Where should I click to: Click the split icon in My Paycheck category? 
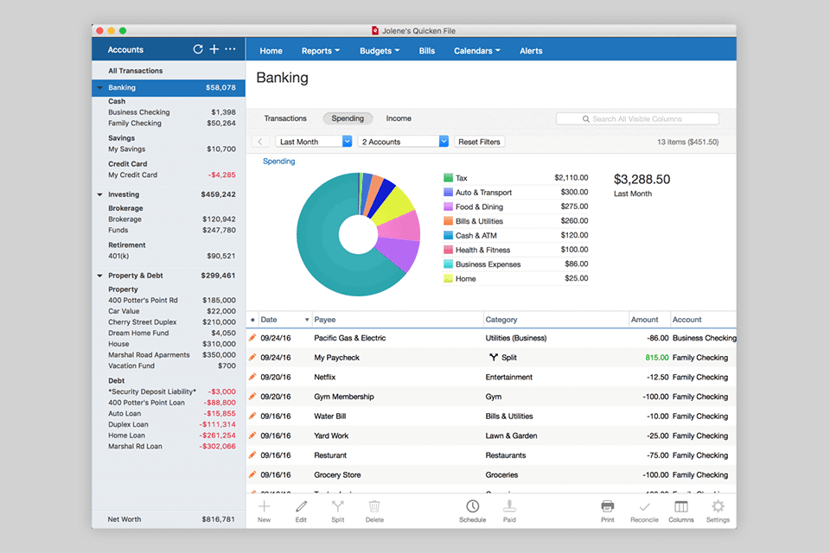click(494, 357)
